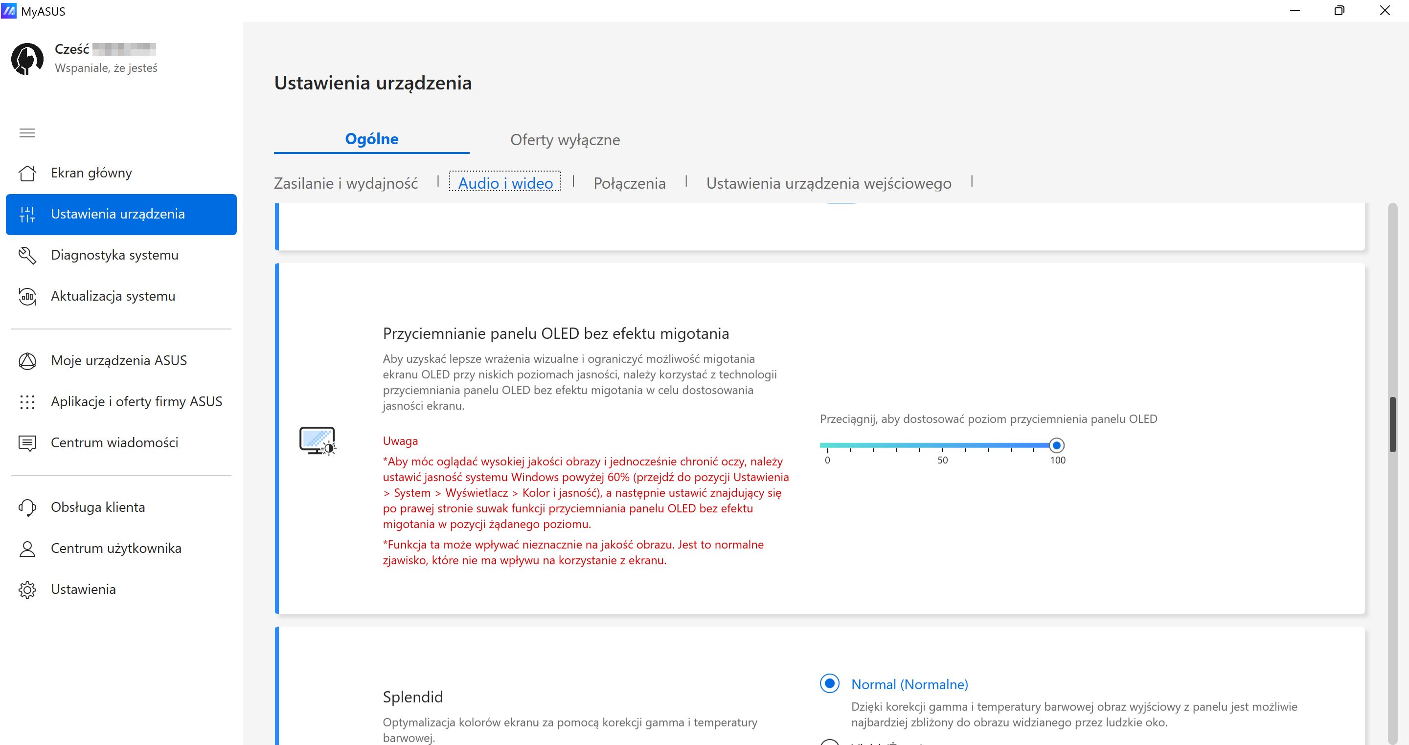Switch to the Ogólne tab
This screenshot has height=745, width=1409.
[x=372, y=139]
